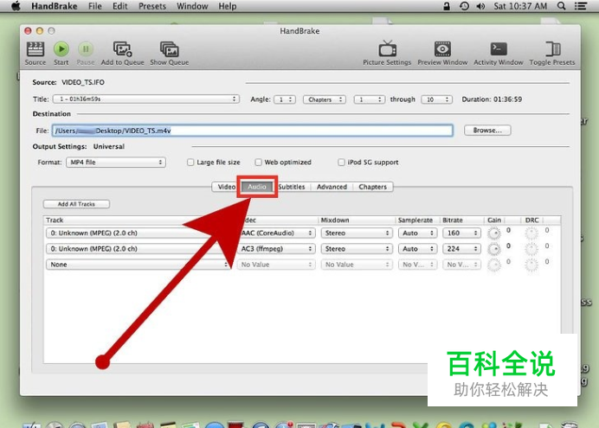
Task: Open Time Machine icon in menu bar
Action: tap(464, 6)
